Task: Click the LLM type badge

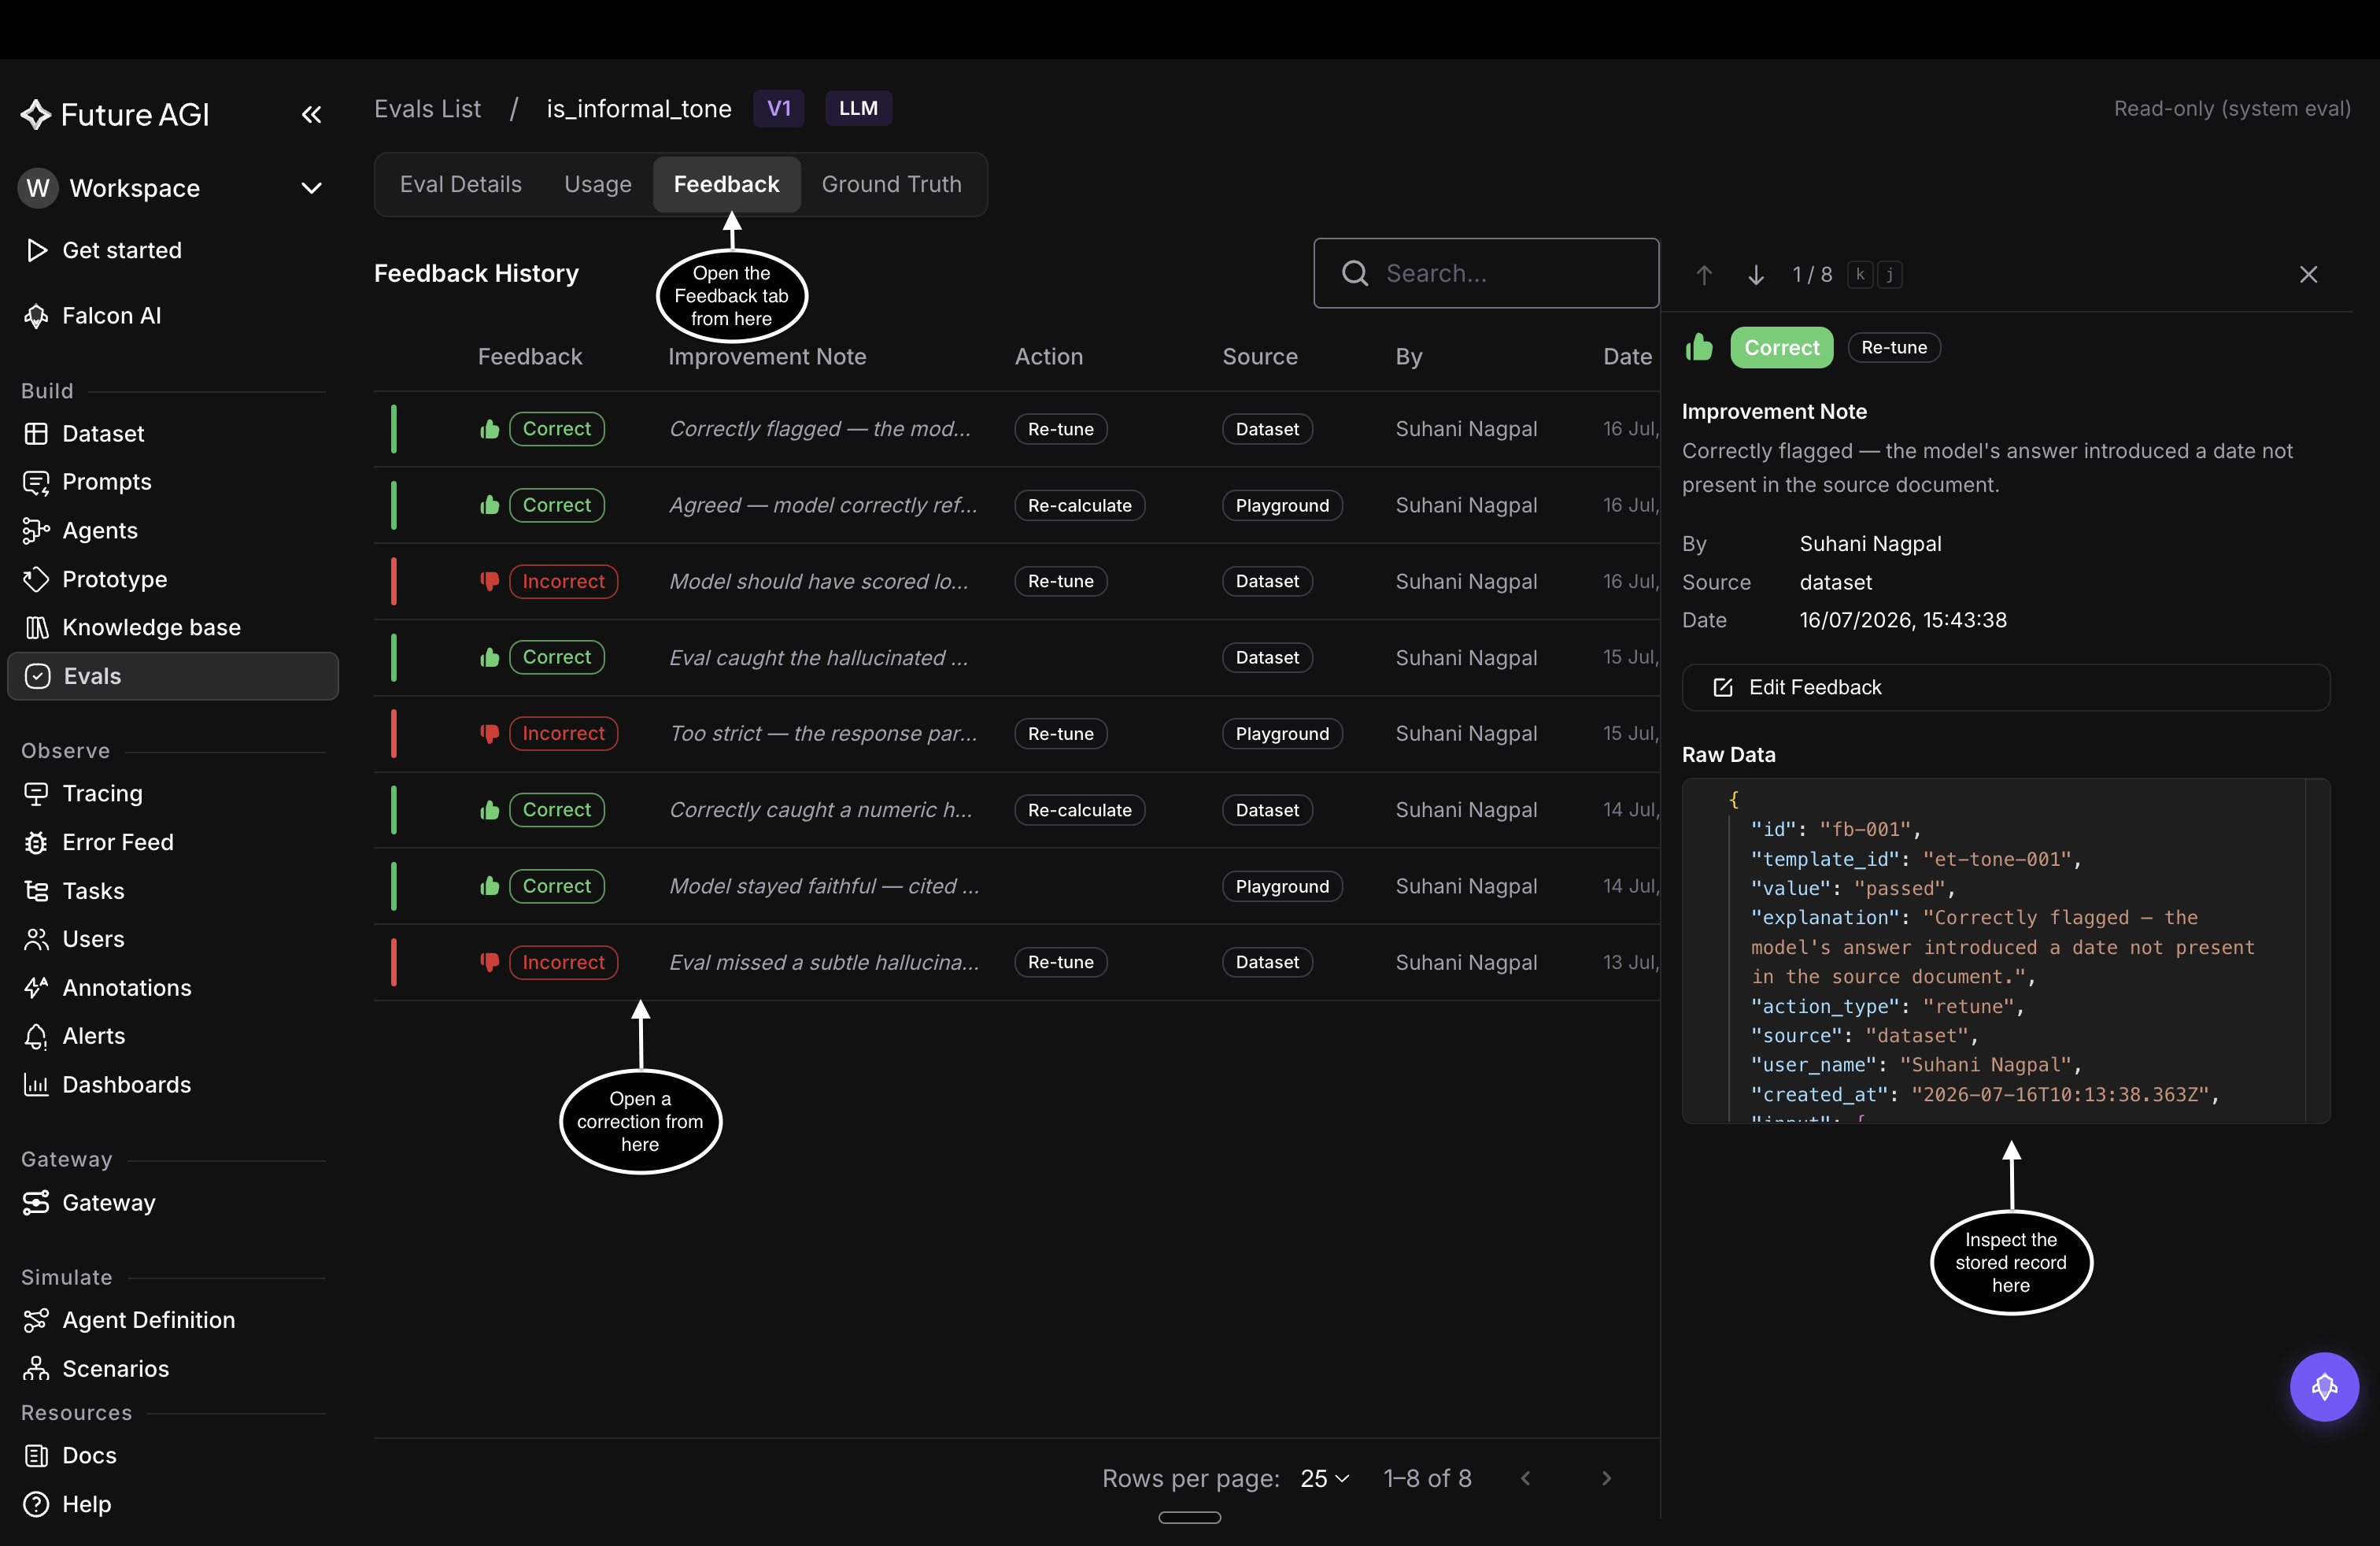Action: (x=858, y=108)
